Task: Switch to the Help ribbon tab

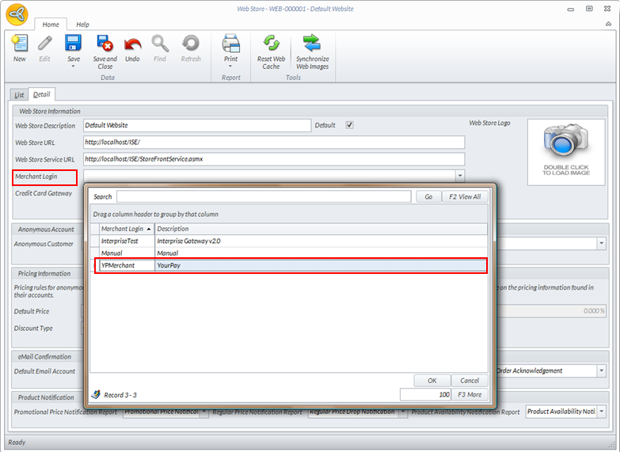Action: pyautogui.click(x=82, y=25)
